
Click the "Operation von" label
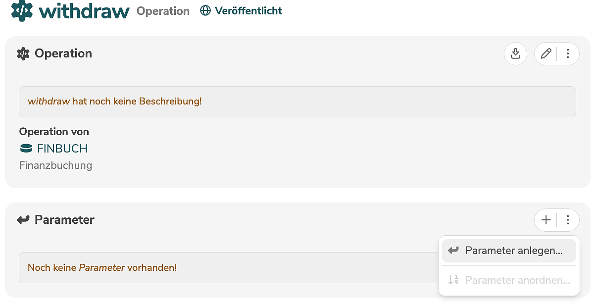(x=54, y=132)
